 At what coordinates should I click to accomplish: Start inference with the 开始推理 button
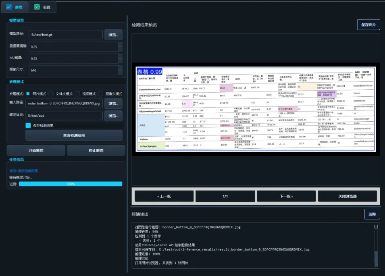(35, 150)
